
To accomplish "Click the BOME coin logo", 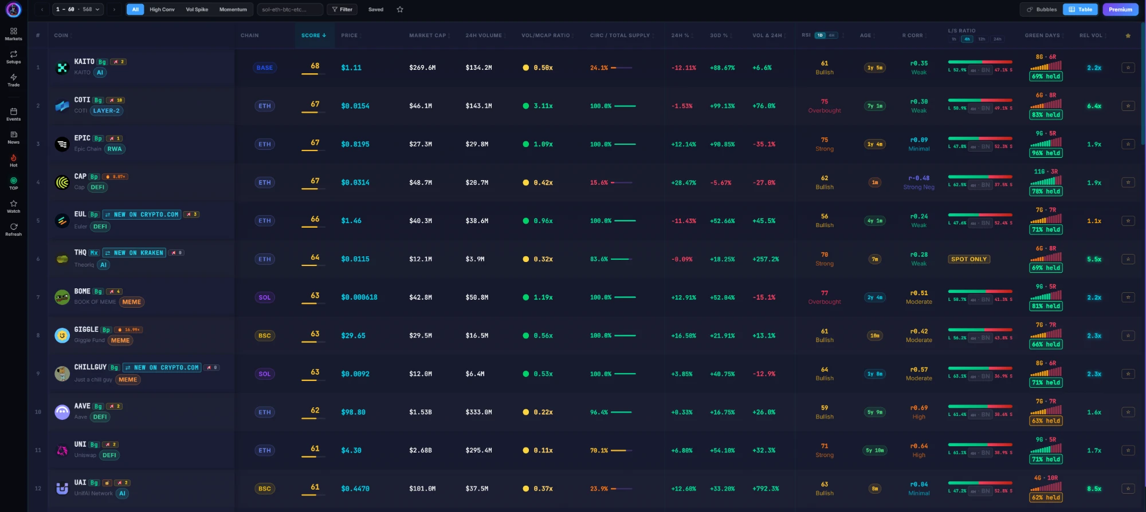I will (62, 297).
